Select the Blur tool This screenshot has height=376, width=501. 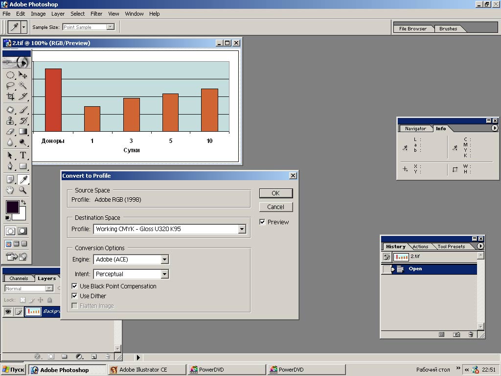point(10,142)
